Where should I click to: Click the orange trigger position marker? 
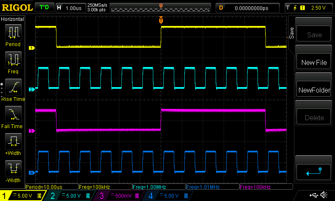[x=161, y=20]
